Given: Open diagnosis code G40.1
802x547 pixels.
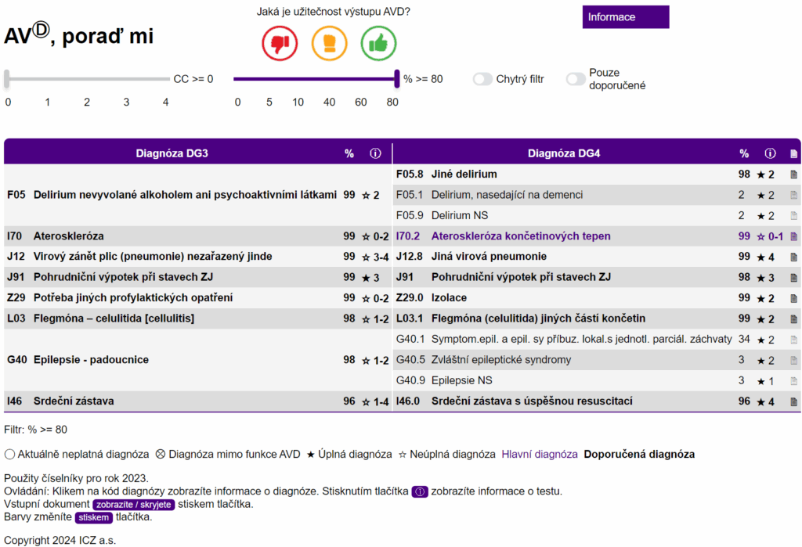Looking at the screenshot, I should click(x=410, y=340).
